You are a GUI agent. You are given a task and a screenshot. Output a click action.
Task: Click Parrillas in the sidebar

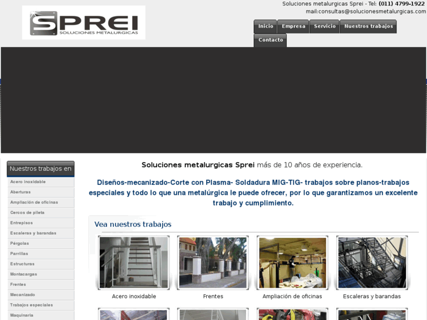click(41, 254)
